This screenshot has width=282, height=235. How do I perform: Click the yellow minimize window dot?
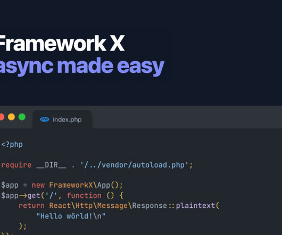(11, 117)
